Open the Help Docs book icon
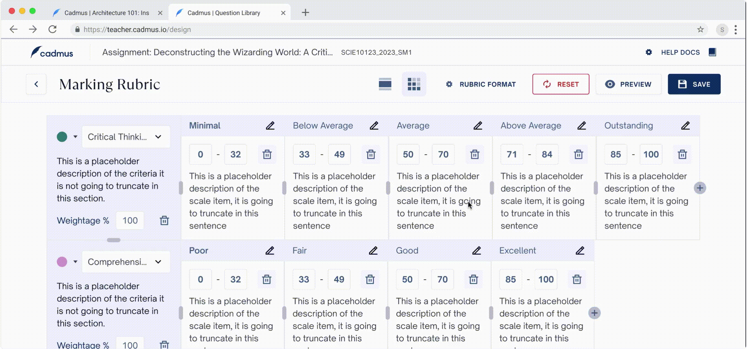747x349 pixels. 712,52
